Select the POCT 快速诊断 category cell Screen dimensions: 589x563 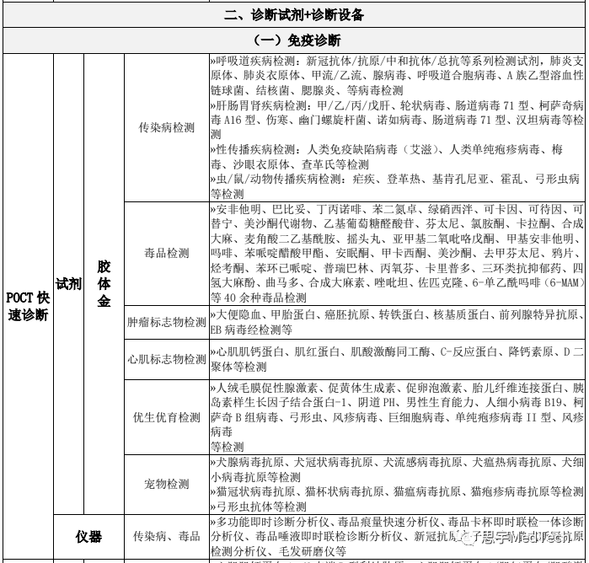[x=27, y=307]
